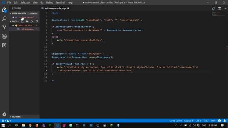Change the UTF-8 file encoding

[x=198, y=121]
